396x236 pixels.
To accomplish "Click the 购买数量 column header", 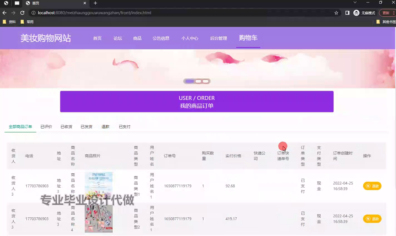I will [x=208, y=156].
